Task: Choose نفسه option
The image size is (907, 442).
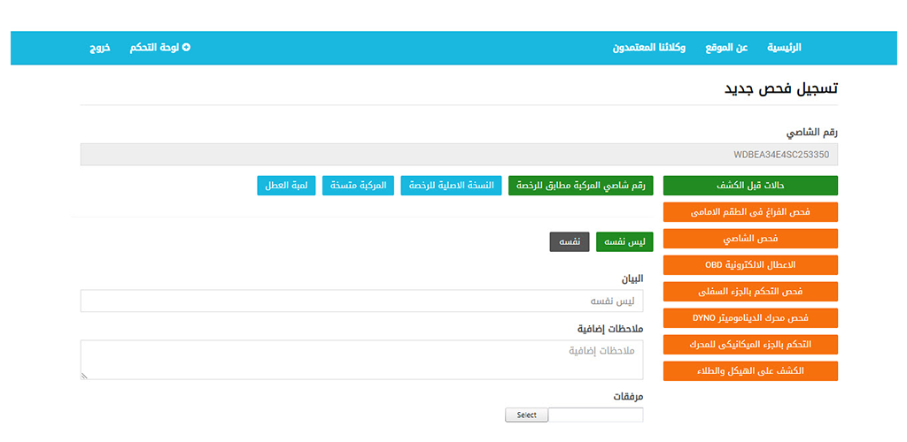Action: click(570, 242)
